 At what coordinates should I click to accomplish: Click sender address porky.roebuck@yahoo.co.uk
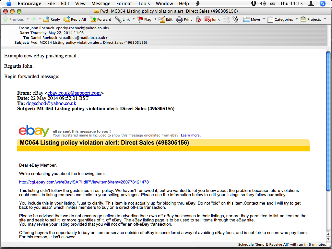[x=83, y=28]
